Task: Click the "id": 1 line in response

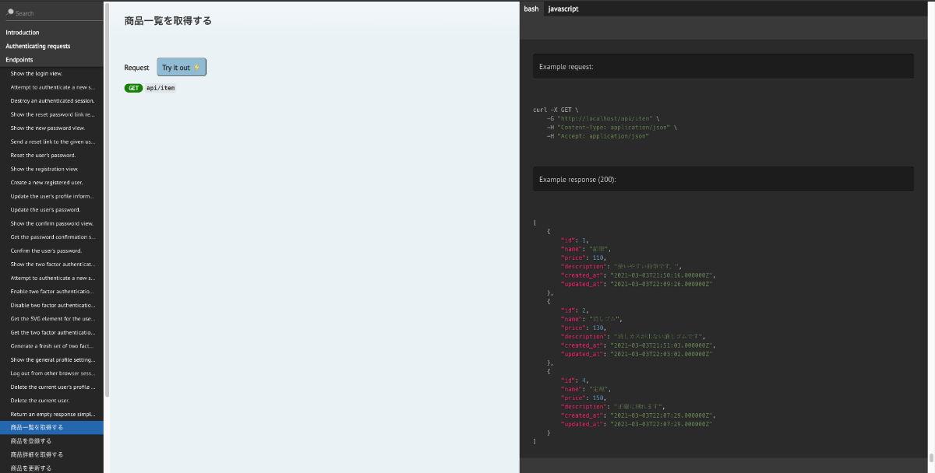Action: (576, 240)
